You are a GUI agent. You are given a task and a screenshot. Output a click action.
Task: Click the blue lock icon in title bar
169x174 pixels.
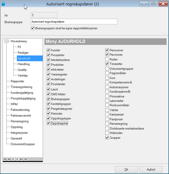point(3,4)
